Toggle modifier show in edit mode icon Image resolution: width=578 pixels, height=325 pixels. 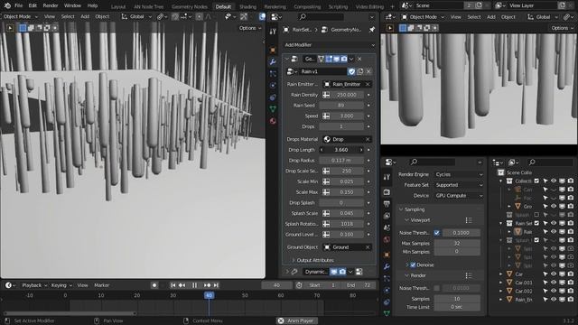pos(329,59)
